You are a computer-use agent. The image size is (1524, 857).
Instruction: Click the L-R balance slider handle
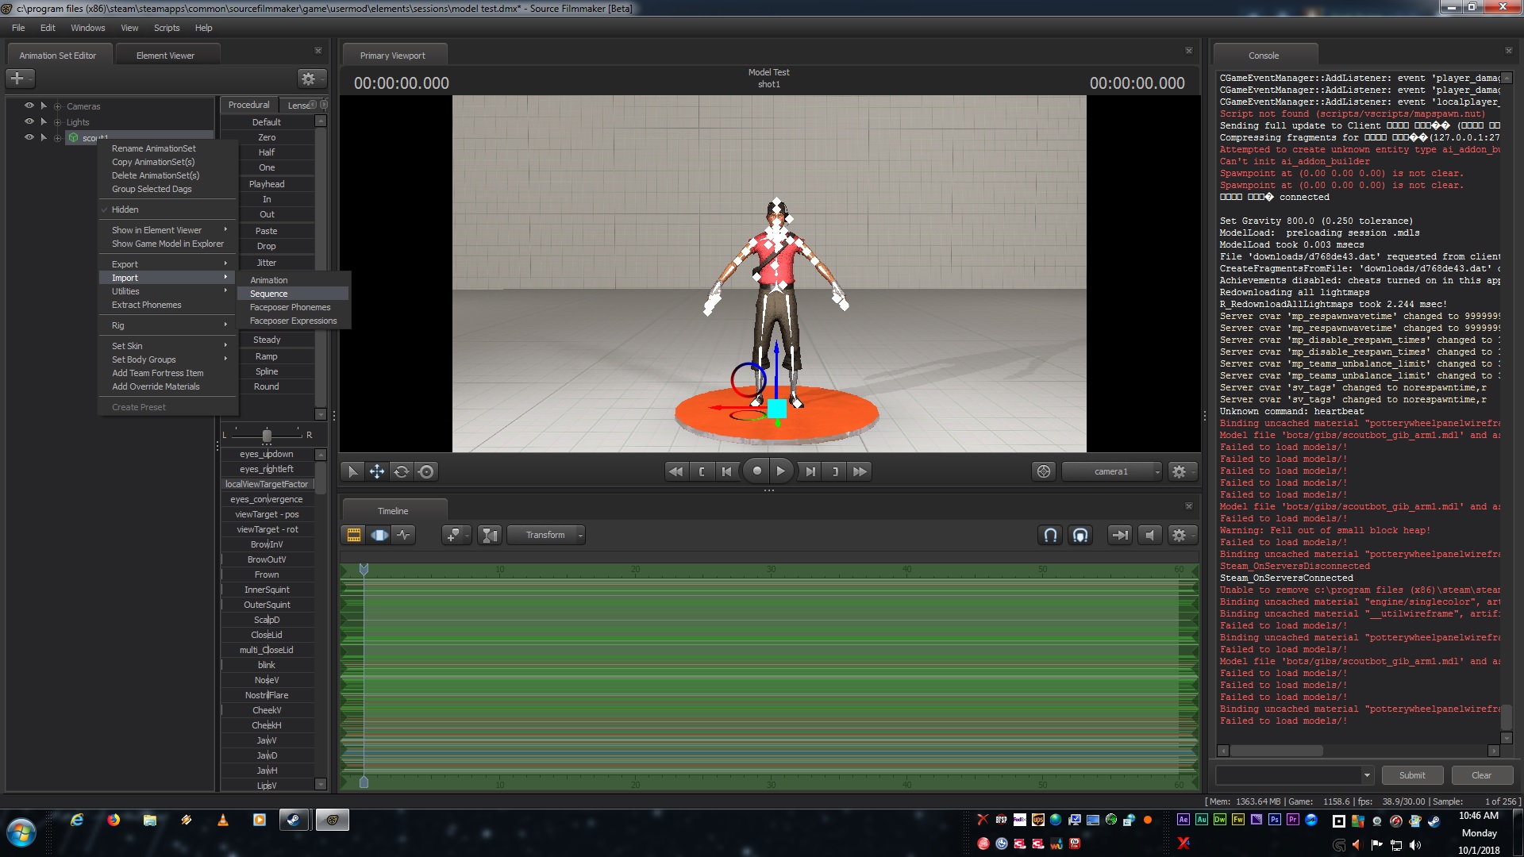(267, 435)
